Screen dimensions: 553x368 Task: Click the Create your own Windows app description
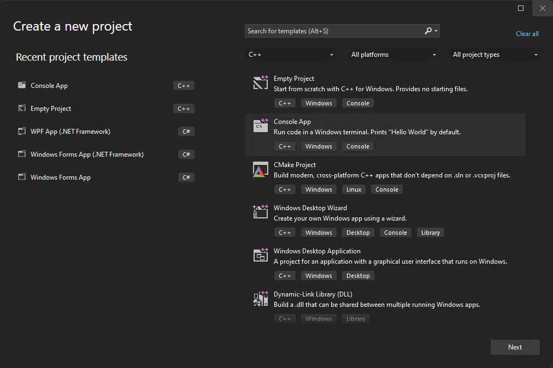(340, 218)
